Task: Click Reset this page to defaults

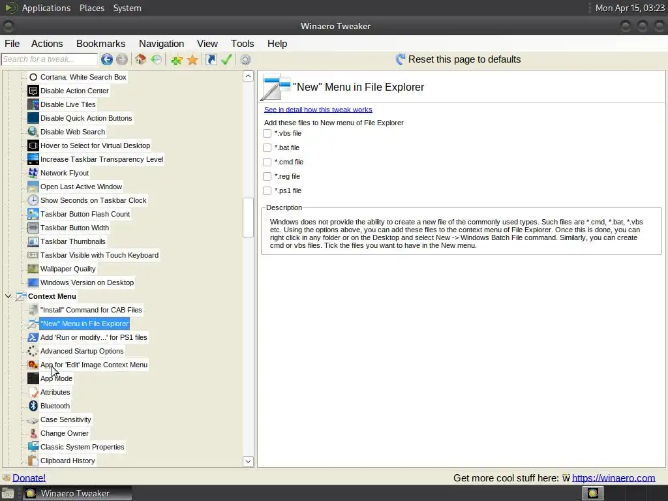Action: [459, 59]
